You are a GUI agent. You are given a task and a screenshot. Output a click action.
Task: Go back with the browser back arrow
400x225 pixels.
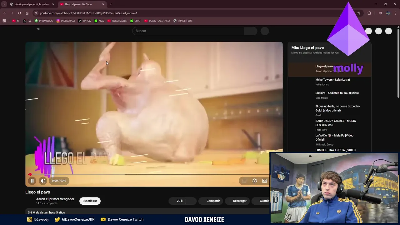click(x=4, y=13)
